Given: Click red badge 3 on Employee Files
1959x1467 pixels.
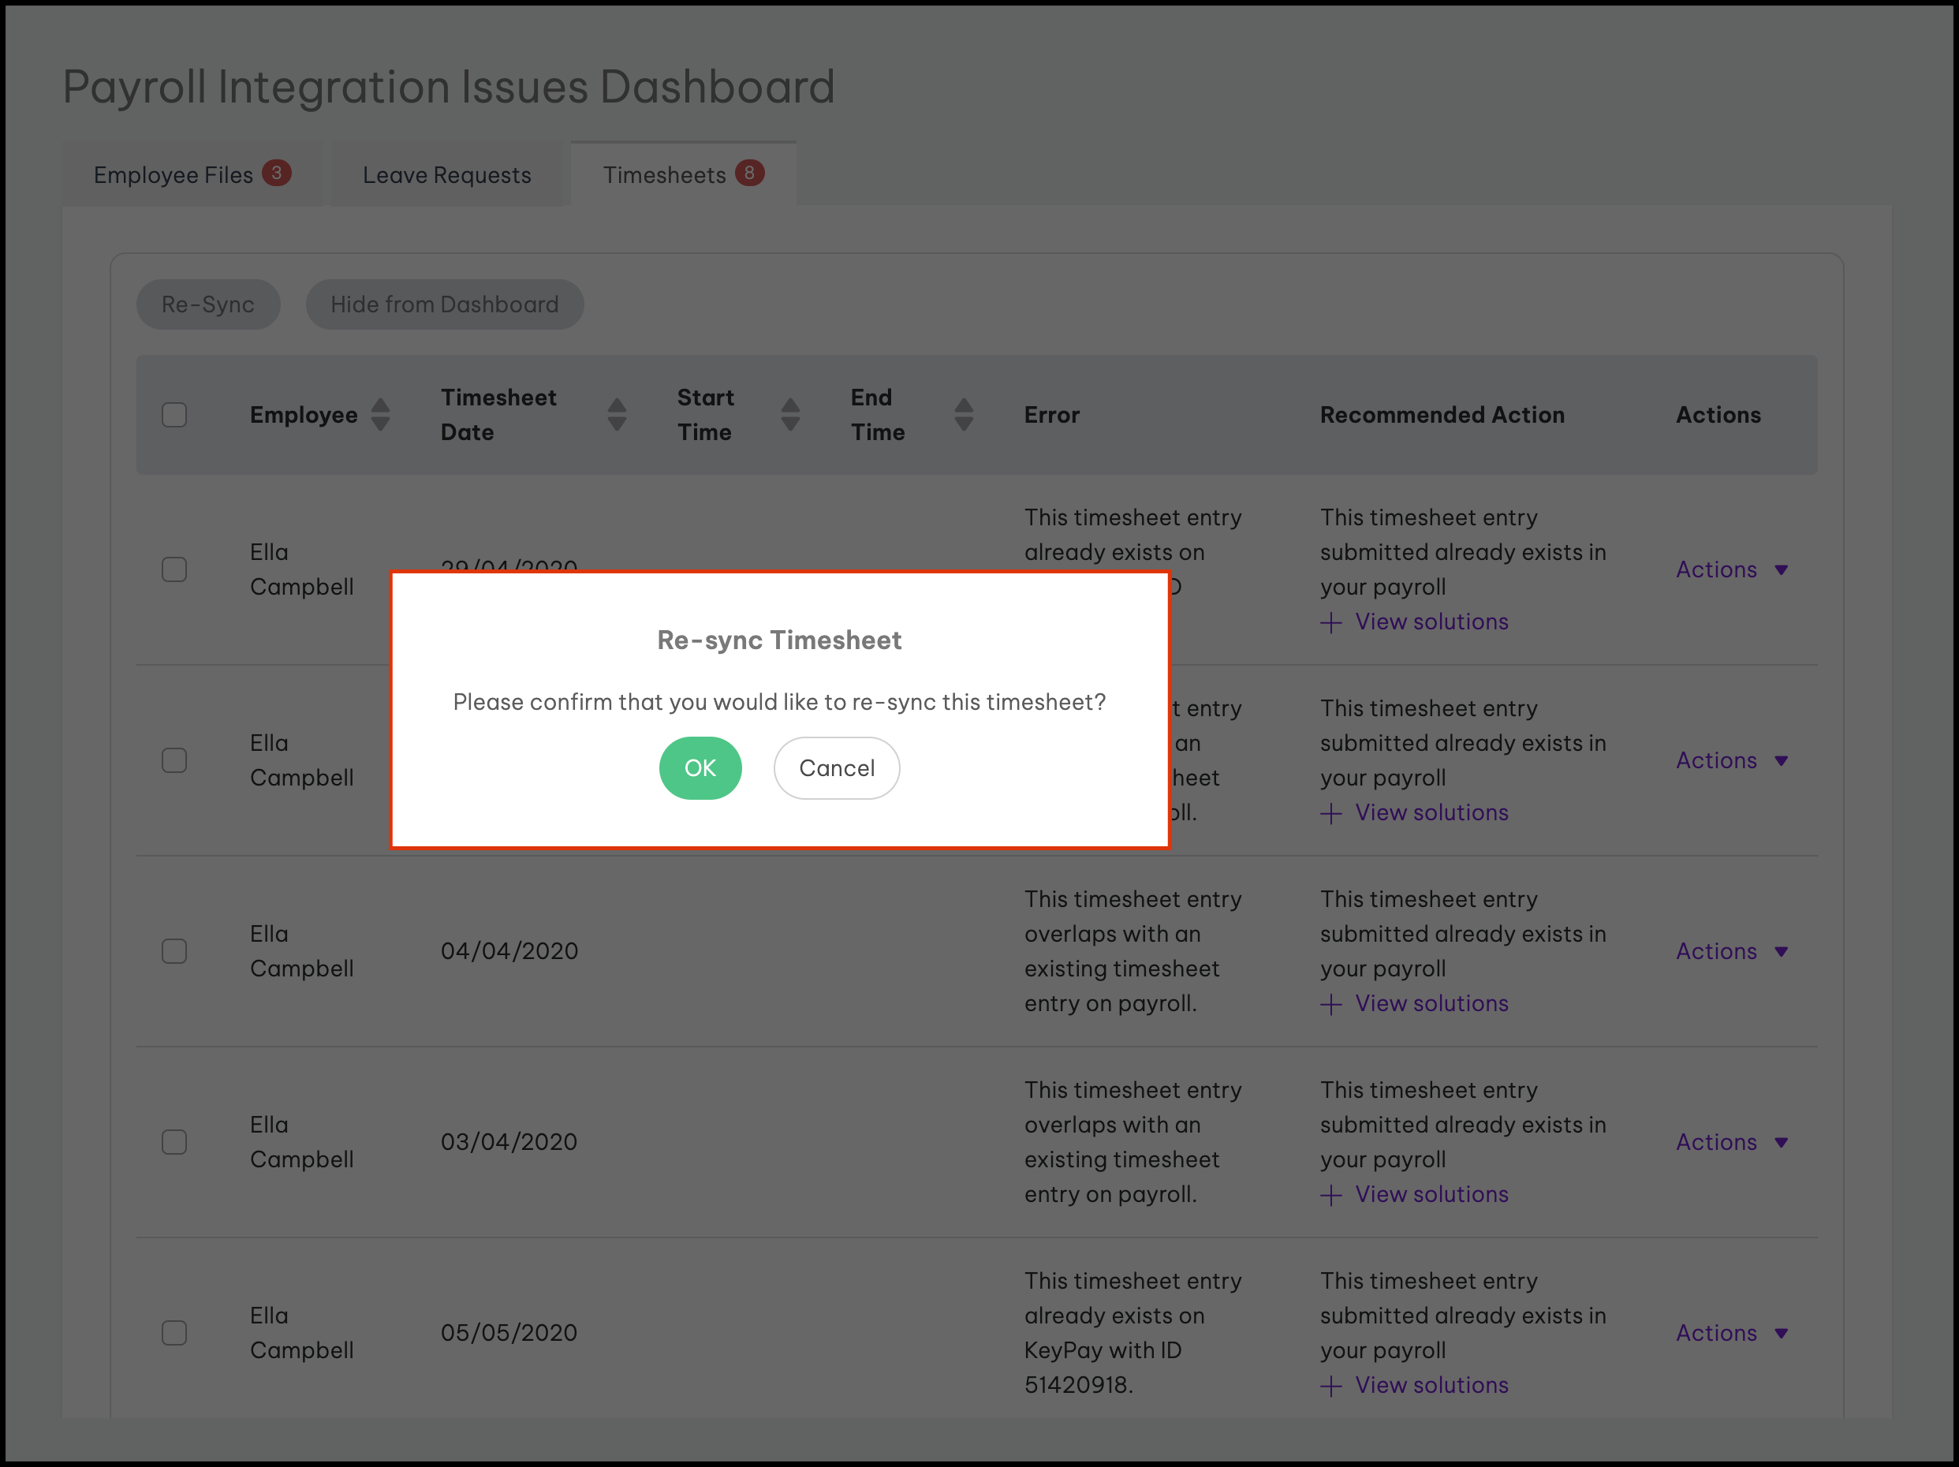Looking at the screenshot, I should (x=276, y=173).
